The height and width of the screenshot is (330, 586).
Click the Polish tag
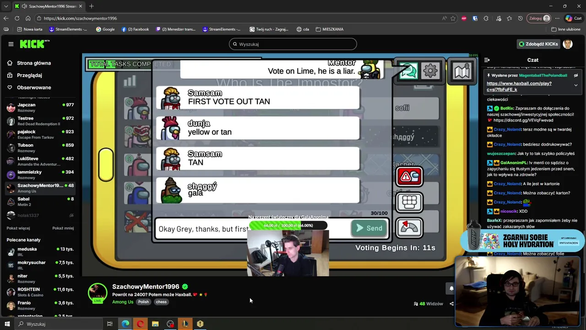tap(143, 302)
